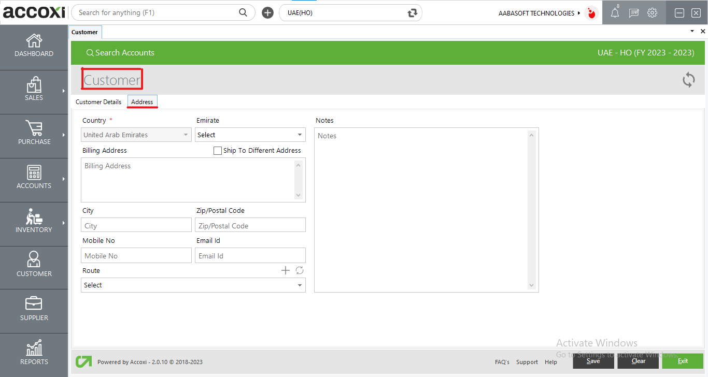
Task: Click the plus icon to add new Route
Action: click(285, 270)
